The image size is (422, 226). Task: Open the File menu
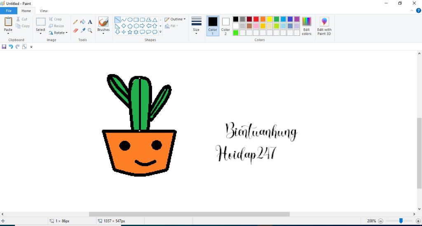point(9,11)
